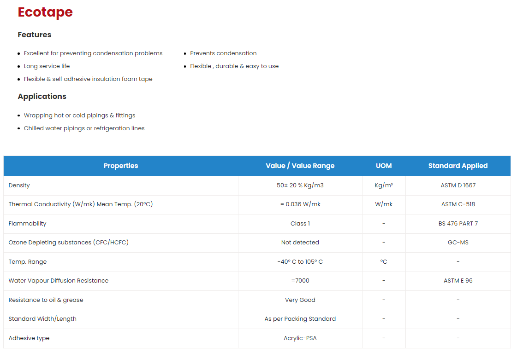Click the Thermal Conductivity property cell
Viewport: 517px width, 353px height.
point(121,204)
